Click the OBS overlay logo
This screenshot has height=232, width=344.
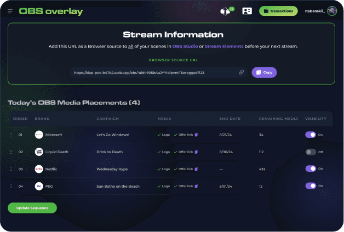point(51,11)
